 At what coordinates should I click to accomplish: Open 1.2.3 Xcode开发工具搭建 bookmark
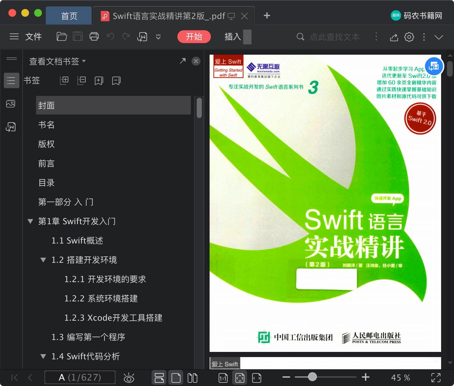coord(113,318)
